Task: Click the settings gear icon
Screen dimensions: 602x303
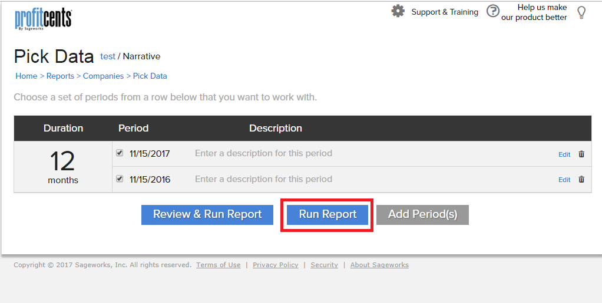Action: [398, 11]
